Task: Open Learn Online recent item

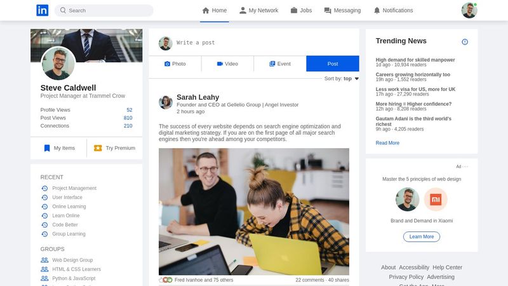Action: (x=66, y=215)
